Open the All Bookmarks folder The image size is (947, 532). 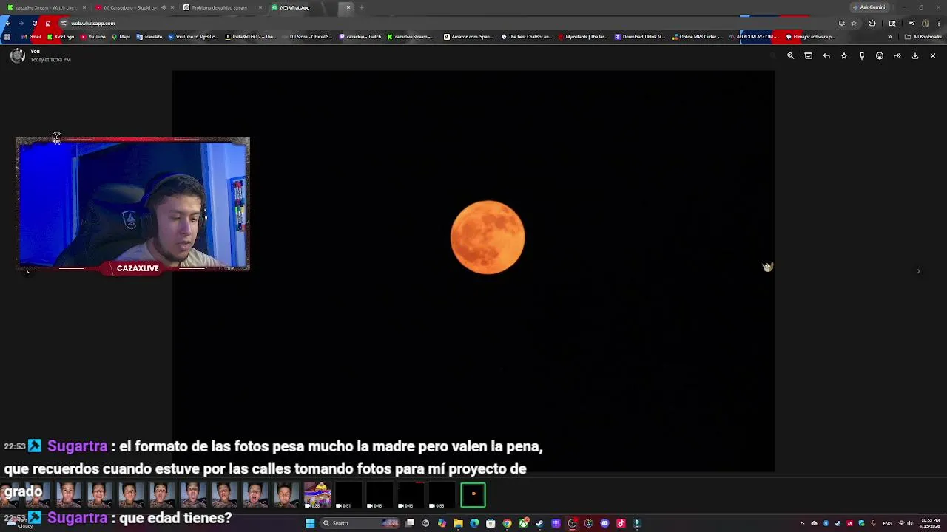[x=923, y=37]
